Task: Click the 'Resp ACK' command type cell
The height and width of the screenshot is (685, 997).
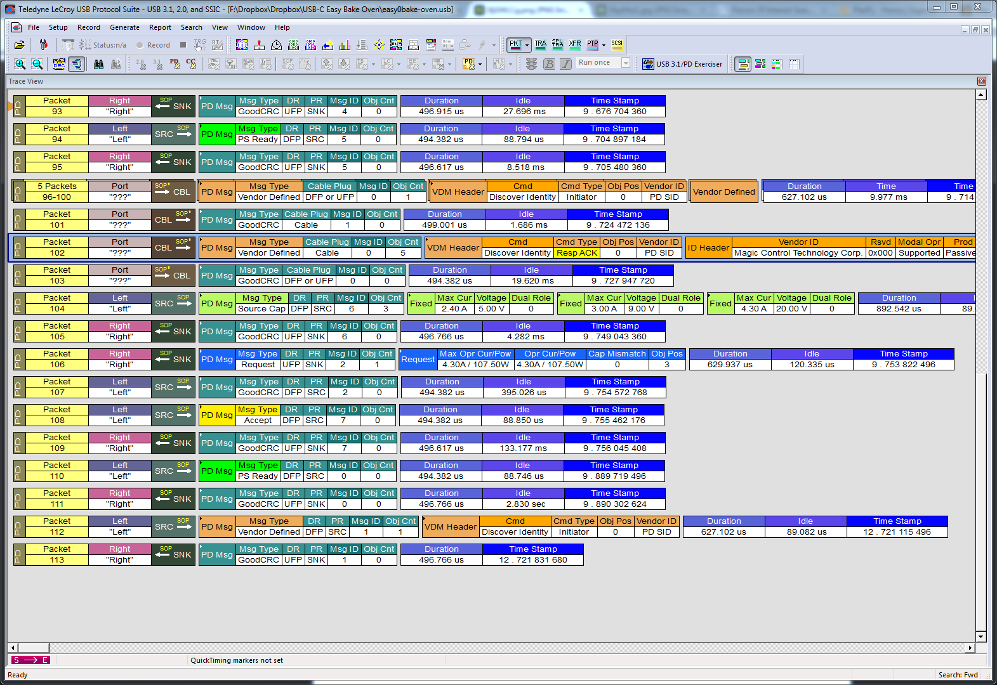Action: click(x=577, y=253)
